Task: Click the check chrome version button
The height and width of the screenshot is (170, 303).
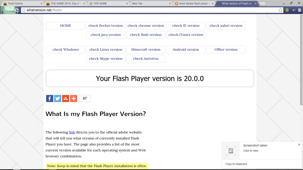Action: click(146, 26)
